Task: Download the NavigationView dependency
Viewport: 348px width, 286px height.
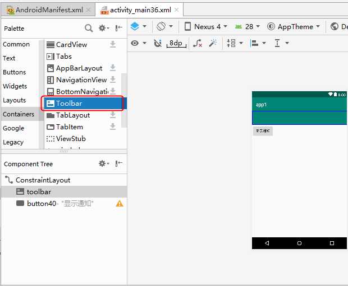Action: pyautogui.click(x=113, y=79)
